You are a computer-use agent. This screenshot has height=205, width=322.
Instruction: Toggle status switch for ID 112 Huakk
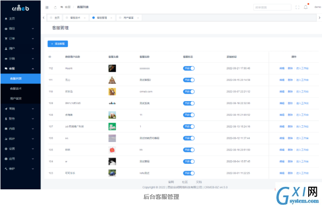[x=189, y=68]
